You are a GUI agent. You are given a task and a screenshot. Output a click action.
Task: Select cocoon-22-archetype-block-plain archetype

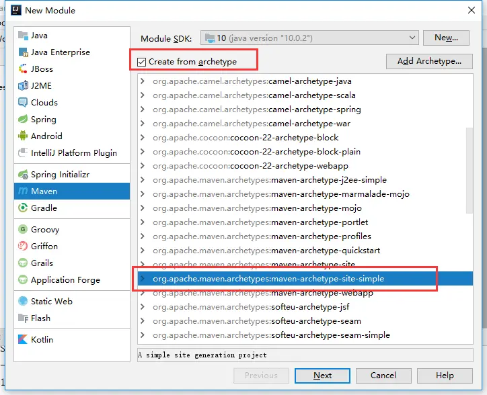pos(305,151)
